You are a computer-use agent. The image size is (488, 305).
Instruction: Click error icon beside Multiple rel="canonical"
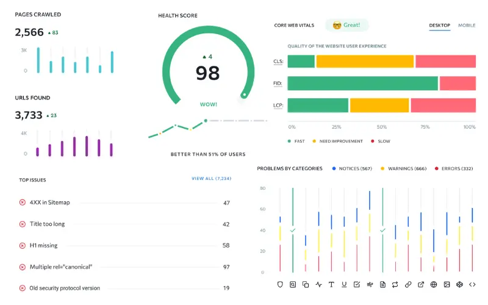23,267
